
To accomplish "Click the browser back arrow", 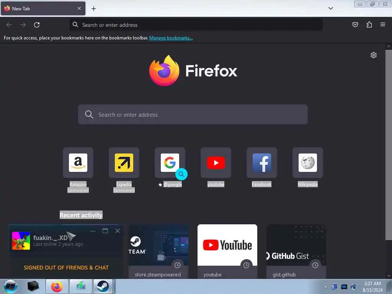I will 9,25.
